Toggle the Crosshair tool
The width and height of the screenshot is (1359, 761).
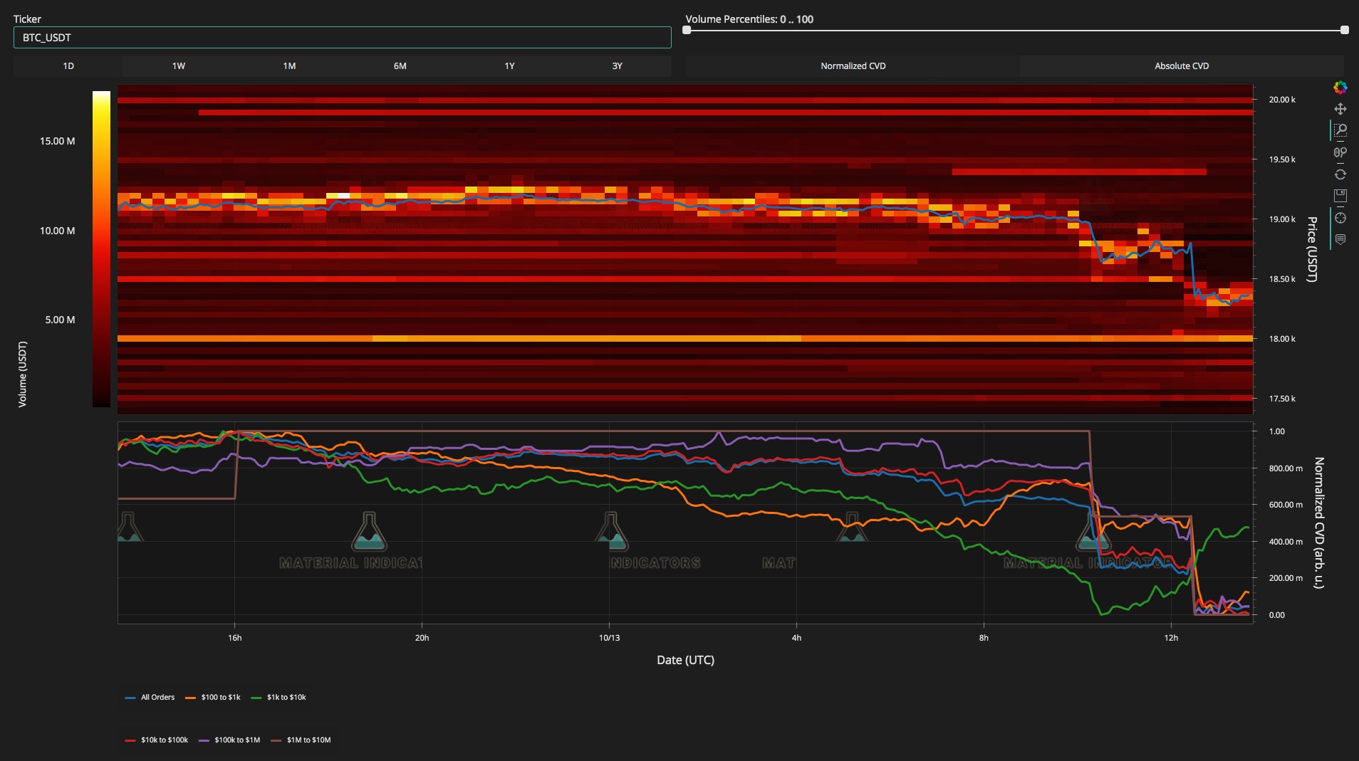point(1340,218)
